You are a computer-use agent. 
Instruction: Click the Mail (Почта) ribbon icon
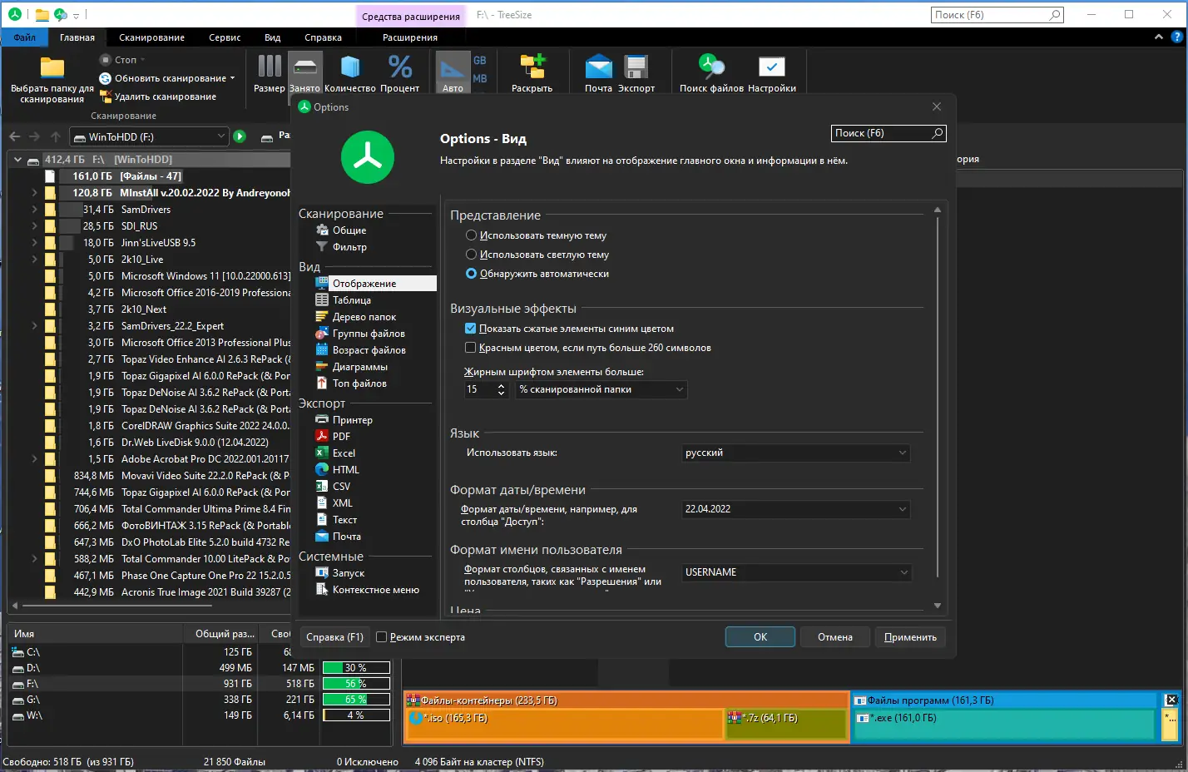[x=598, y=67]
